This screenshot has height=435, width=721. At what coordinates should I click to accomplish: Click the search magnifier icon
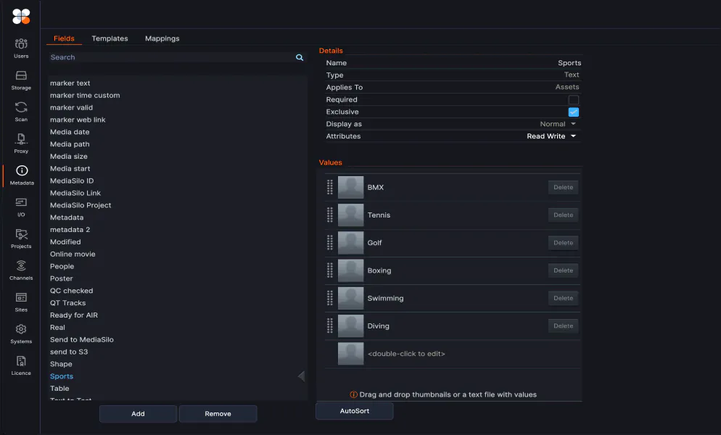coord(300,57)
